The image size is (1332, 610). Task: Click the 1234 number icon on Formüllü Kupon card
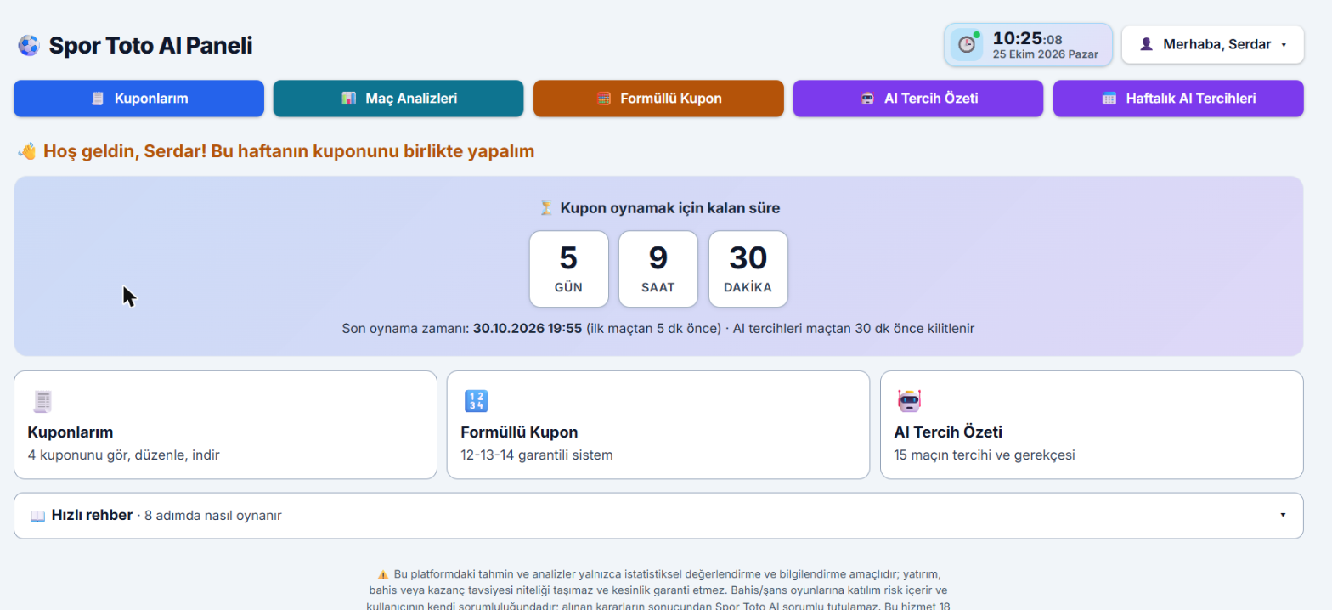click(x=476, y=401)
